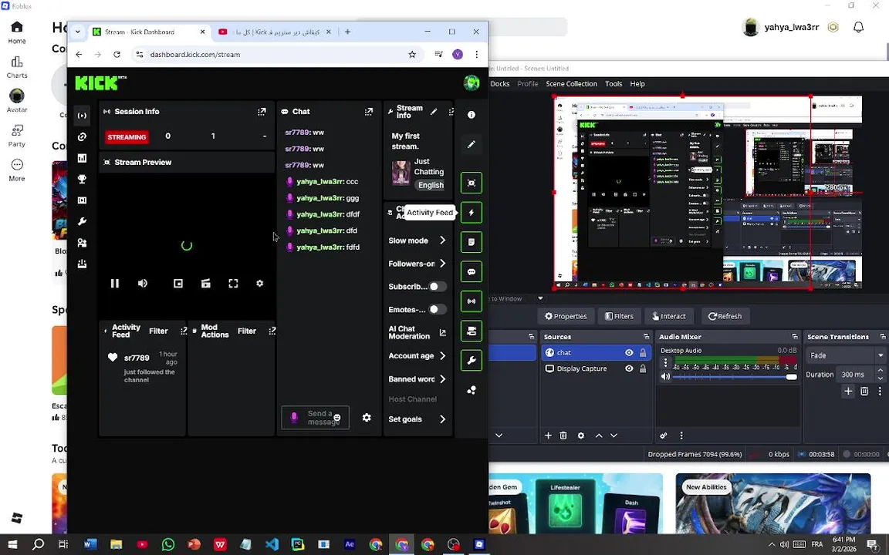Increase transition Duration stepper
The width and height of the screenshot is (889, 555).
tap(881, 371)
